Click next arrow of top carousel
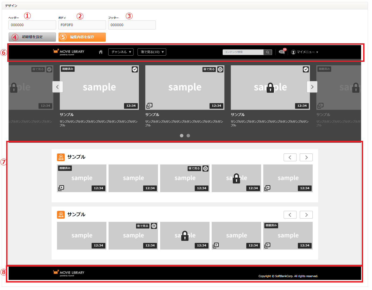 [x=312, y=87]
